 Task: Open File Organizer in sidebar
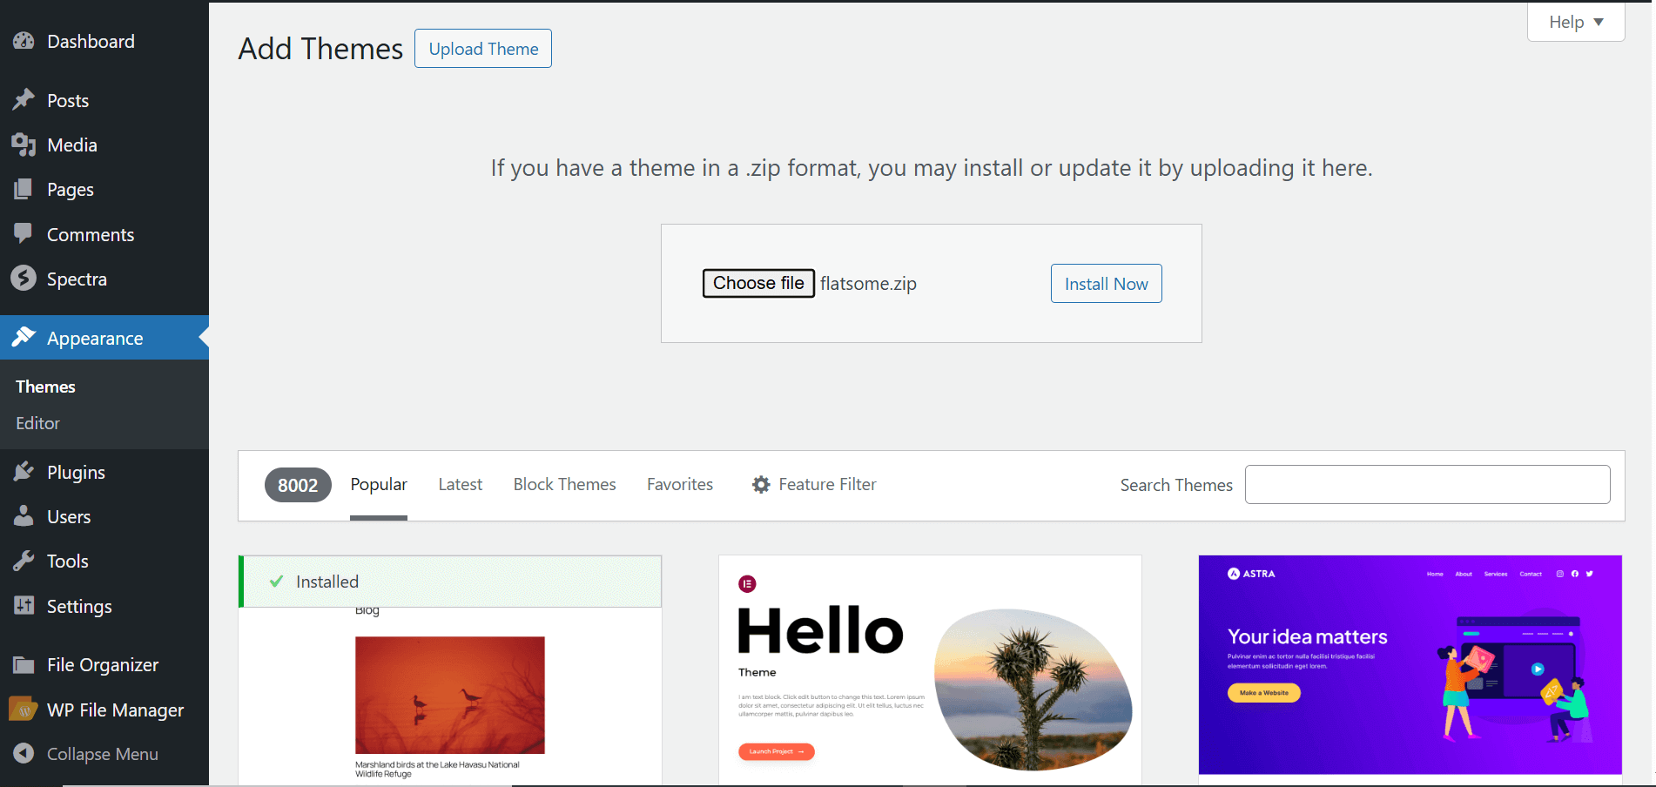pyautogui.click(x=104, y=665)
